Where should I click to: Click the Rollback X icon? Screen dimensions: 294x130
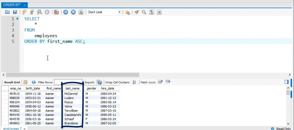(x=73, y=12)
